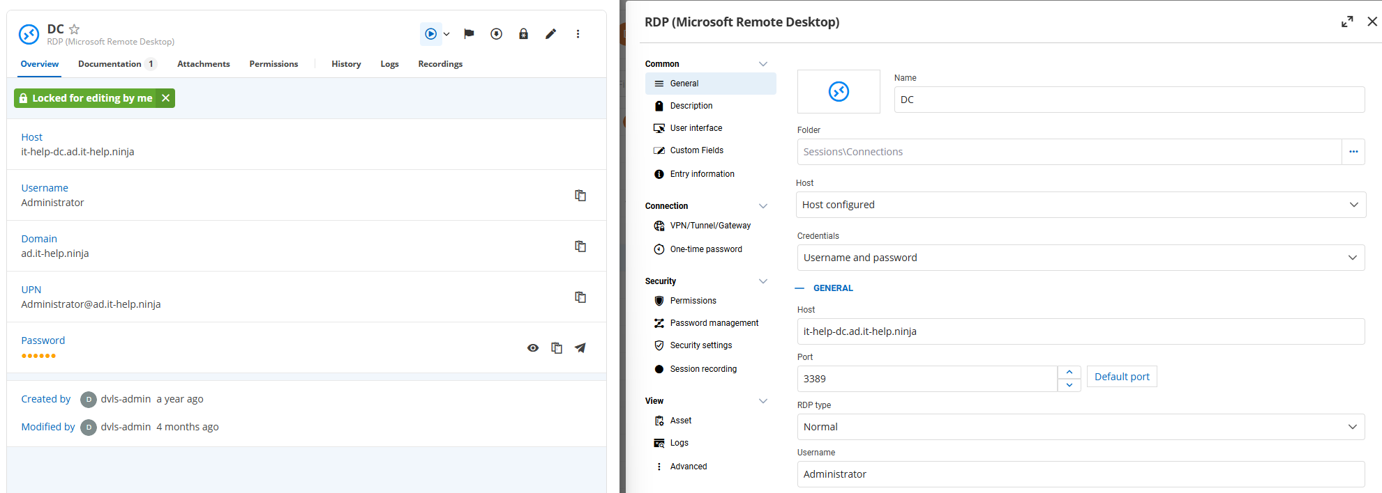Switch to the Documentation tab
Viewport: 1382px width, 493px height.
click(x=110, y=64)
